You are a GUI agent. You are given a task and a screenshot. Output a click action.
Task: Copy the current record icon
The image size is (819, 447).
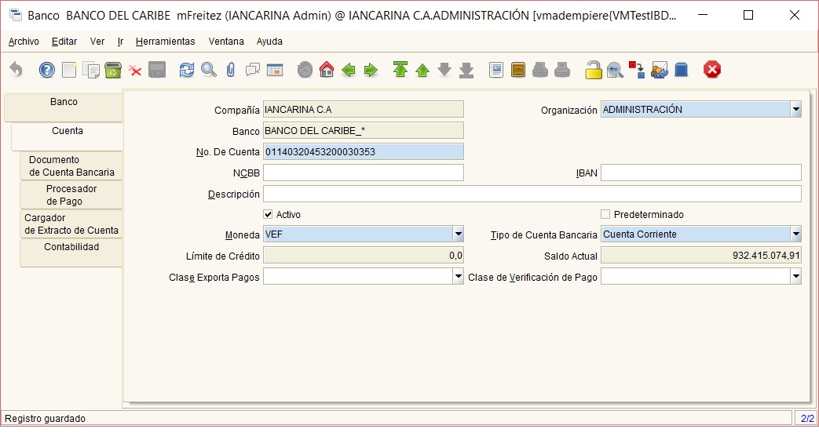(91, 69)
